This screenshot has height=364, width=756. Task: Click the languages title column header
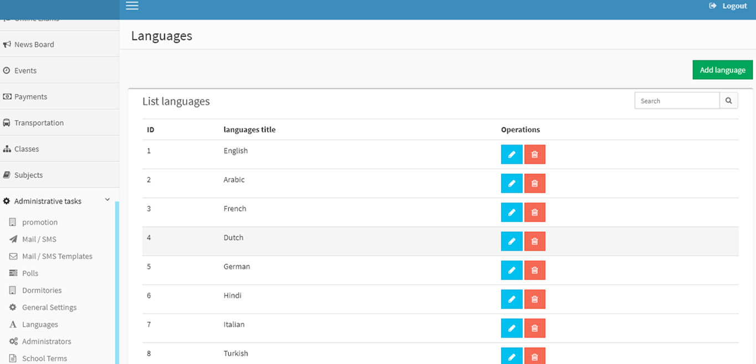tap(249, 129)
